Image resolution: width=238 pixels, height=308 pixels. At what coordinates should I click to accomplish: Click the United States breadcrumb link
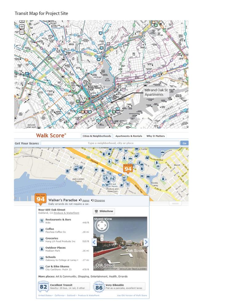point(45,295)
